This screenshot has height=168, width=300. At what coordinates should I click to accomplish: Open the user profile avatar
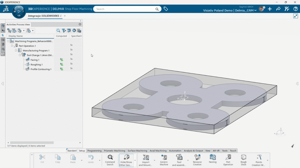261,9
